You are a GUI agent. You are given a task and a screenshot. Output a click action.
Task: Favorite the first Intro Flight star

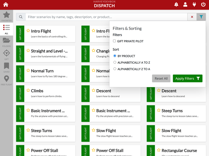click(x=28, y=31)
